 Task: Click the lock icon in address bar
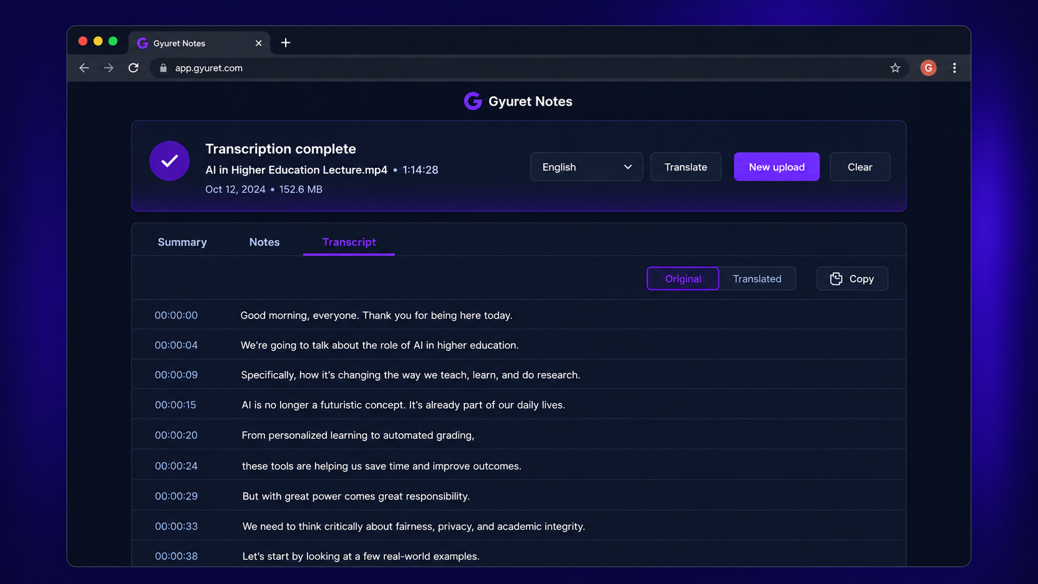(x=163, y=68)
